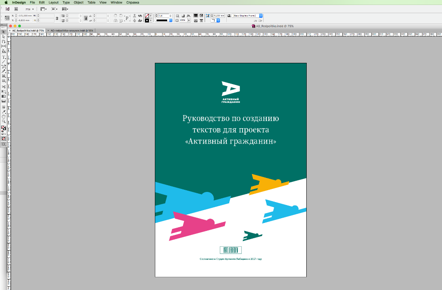This screenshot has width=442, height=290.
Task: Toggle constrain proportions for width and height
Action: (57, 18)
